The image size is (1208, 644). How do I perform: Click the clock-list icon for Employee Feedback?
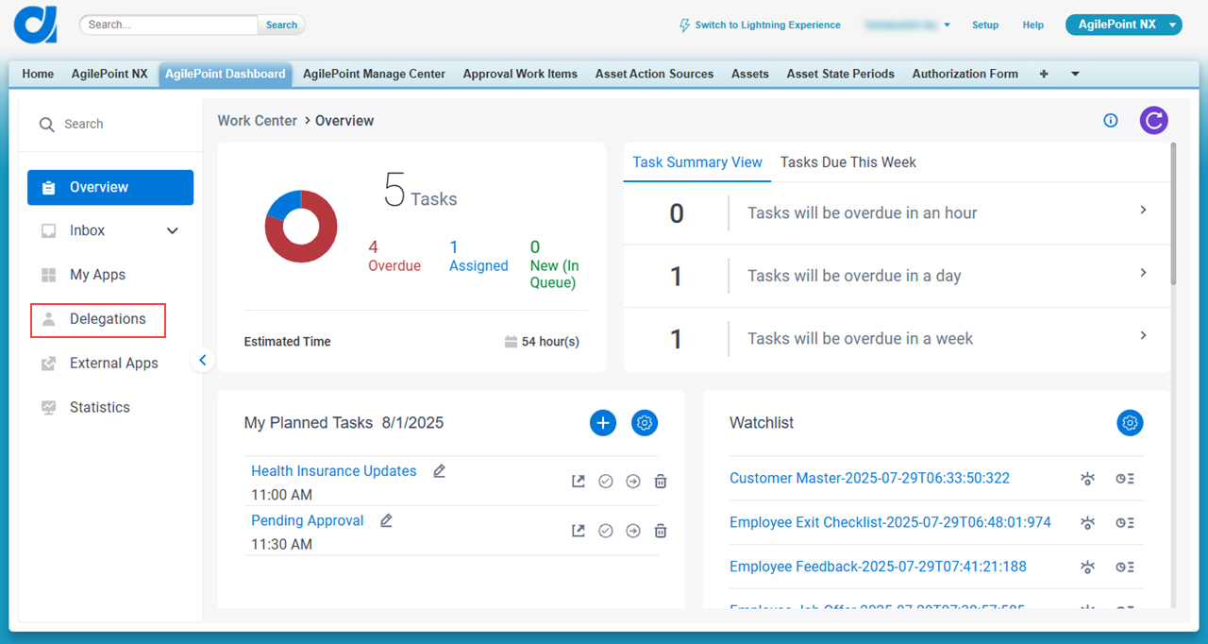1125,568
